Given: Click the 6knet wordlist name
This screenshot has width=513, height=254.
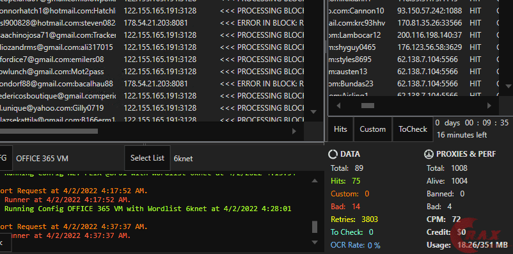Looking at the screenshot, I should [183, 159].
